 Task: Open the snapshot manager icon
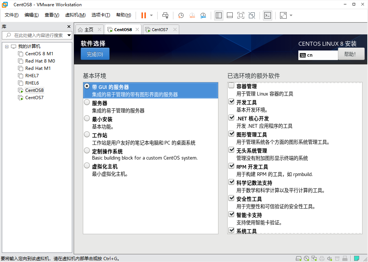203,15
